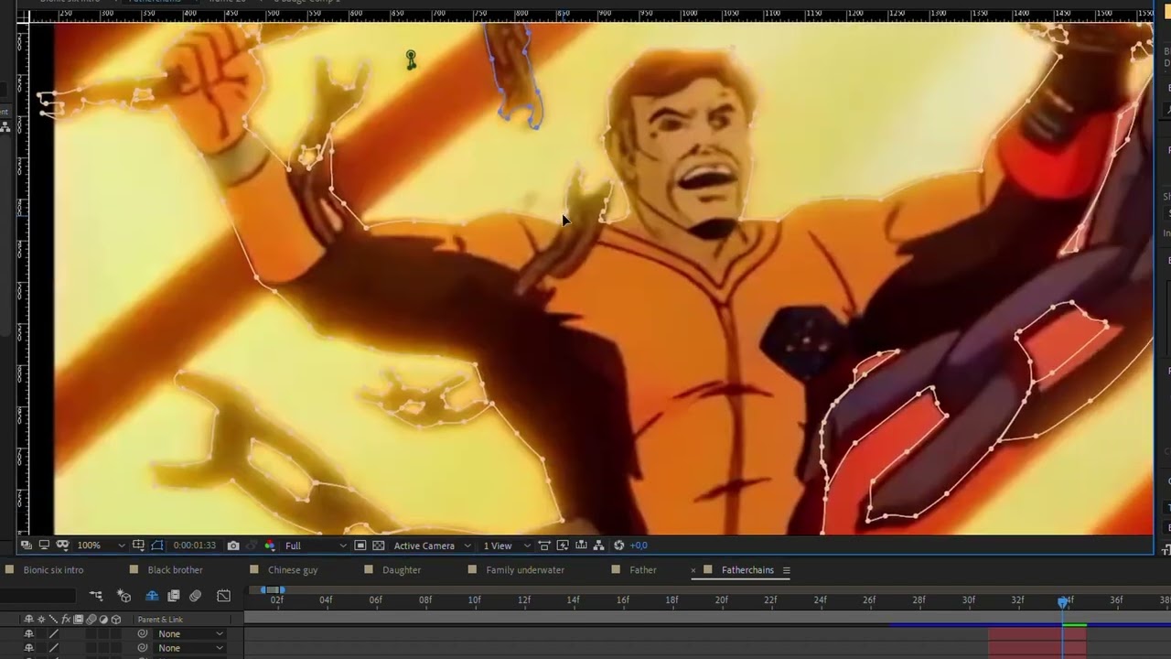The image size is (1171, 659).
Task: Toggle the Transparency Grid checkerboard
Action: coord(379,546)
